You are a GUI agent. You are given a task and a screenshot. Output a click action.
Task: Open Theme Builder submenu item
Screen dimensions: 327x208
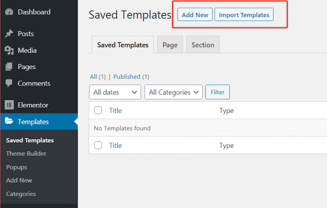point(26,153)
